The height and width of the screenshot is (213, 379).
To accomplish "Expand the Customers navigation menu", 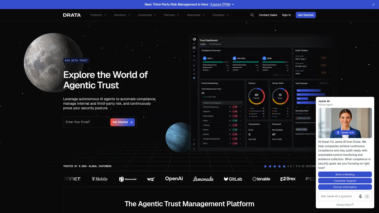I will tap(147, 15).
